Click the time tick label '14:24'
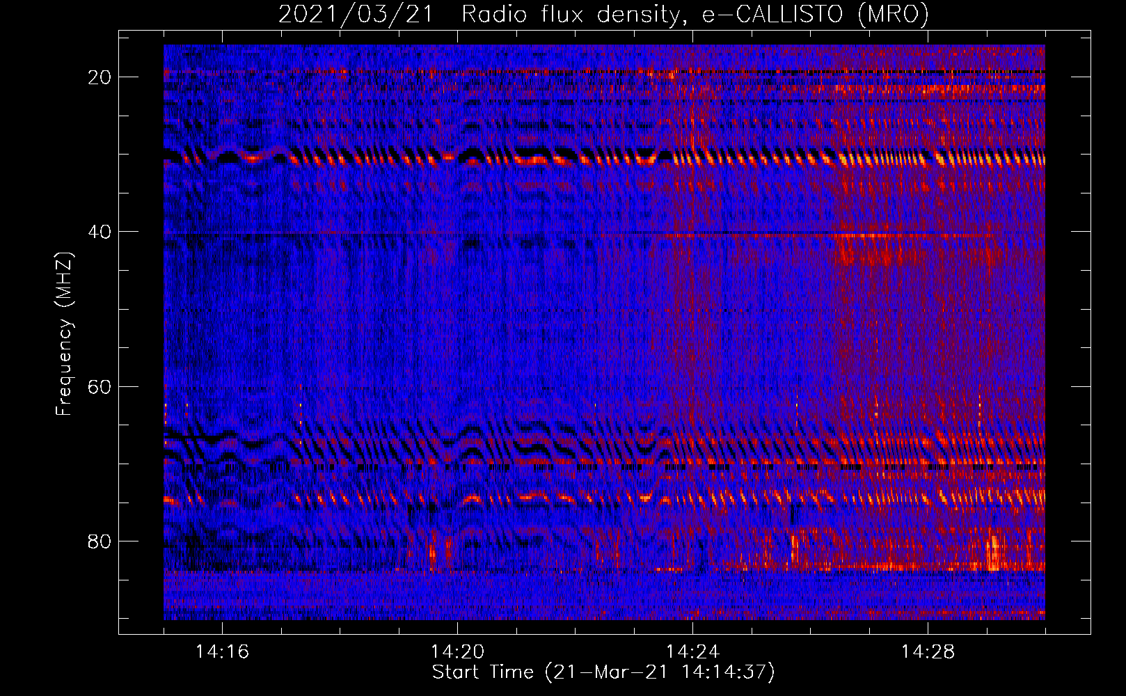 point(692,651)
